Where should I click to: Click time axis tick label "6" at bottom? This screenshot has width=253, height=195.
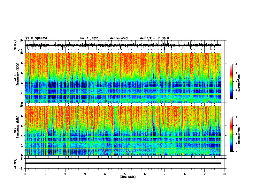pyautogui.click(x=145, y=174)
